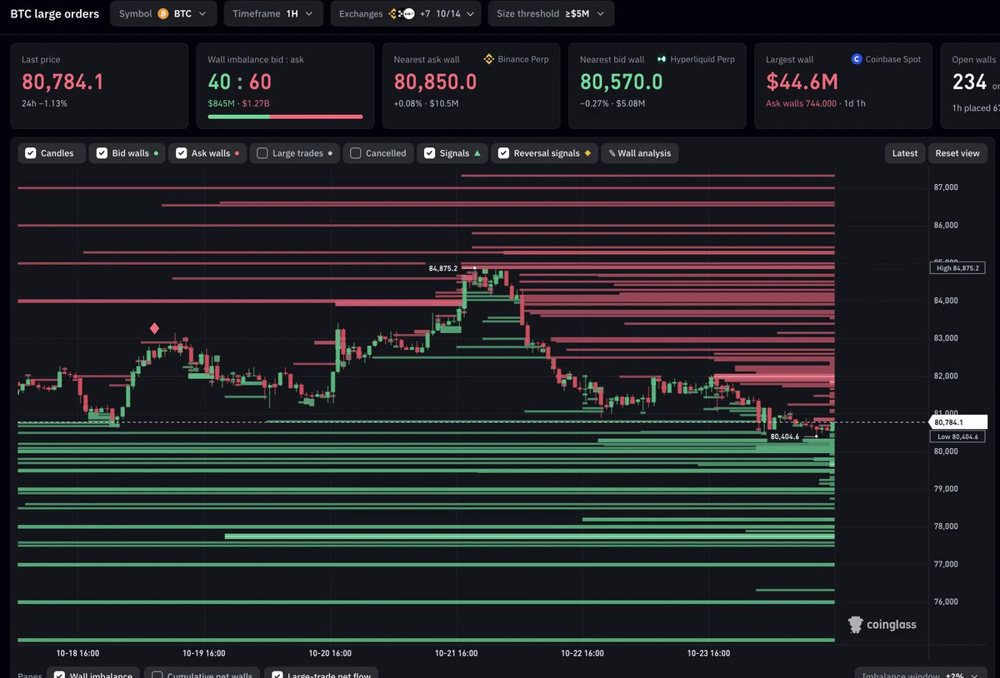The height and width of the screenshot is (678, 1000).
Task: Click the $44.6M largest wall value
Action: coord(802,82)
